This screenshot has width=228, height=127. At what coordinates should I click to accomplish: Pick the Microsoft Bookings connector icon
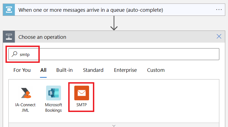click(53, 93)
